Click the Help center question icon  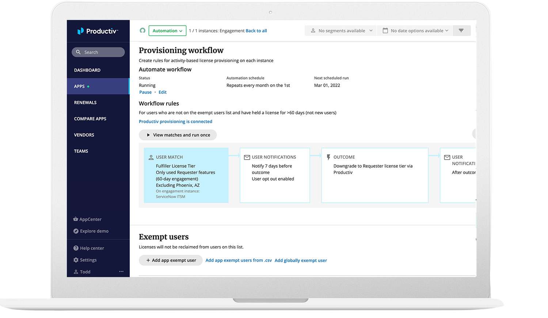point(76,248)
